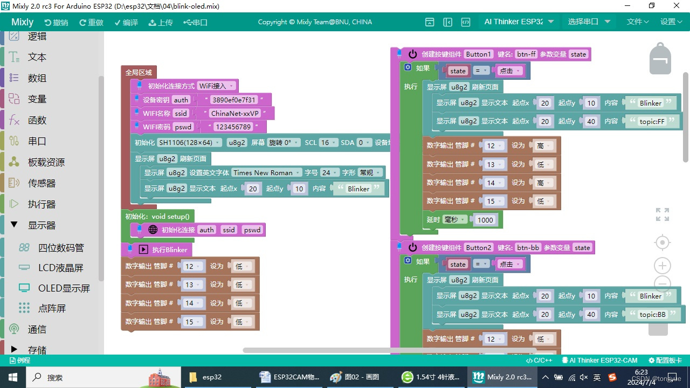Viewport: 690px width, 388px height.
Task: Click the sidebar collapse icon in header
Action: [447, 22]
